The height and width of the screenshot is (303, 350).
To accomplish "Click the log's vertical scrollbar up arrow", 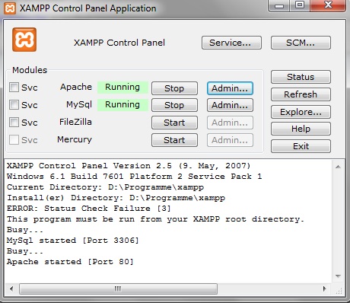I will tap(338, 167).
